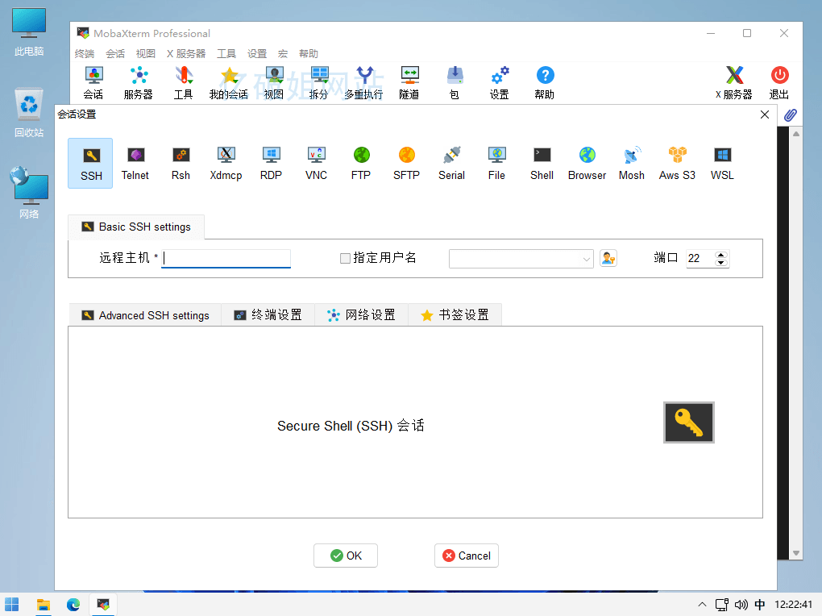Increase the port number with the stepper
This screenshot has width=822, height=616.
721,255
